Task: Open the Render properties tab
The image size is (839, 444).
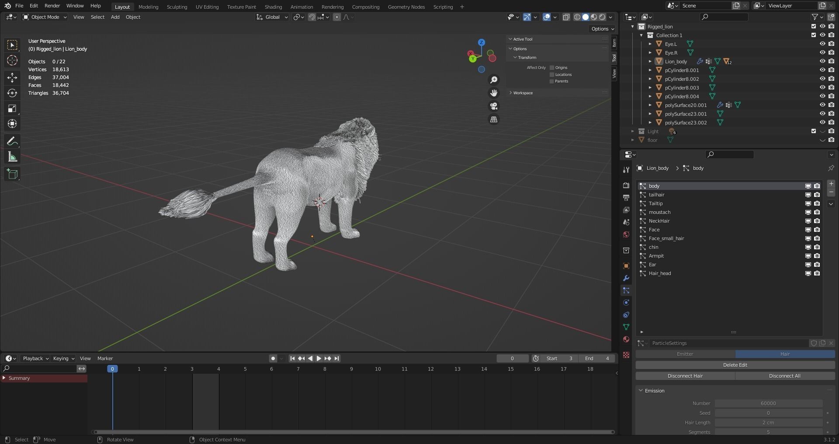Action: [626, 186]
